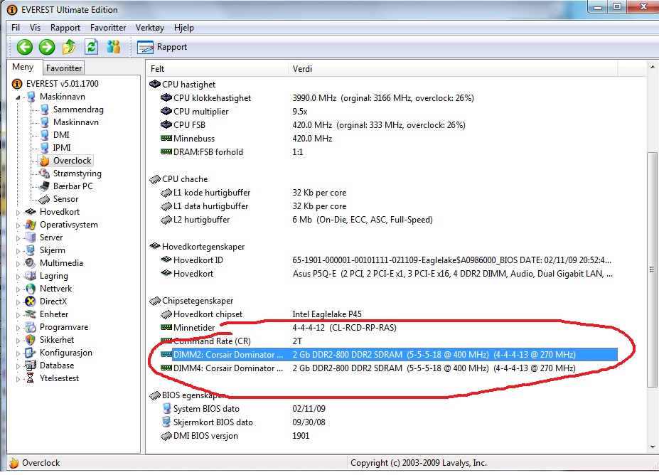Select Bærbar PC laptop icon item
This screenshot has width=659, height=475.
[x=44, y=186]
